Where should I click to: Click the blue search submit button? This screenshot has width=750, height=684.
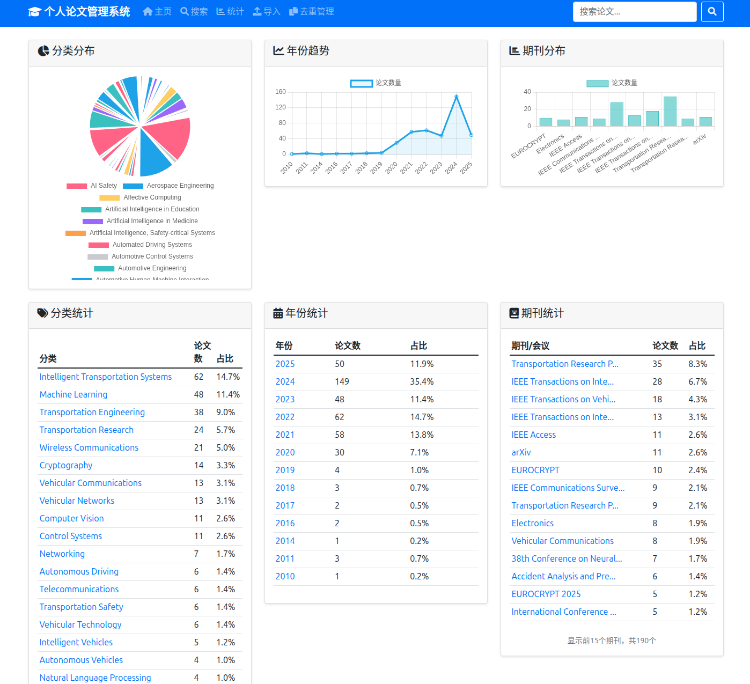(x=712, y=11)
